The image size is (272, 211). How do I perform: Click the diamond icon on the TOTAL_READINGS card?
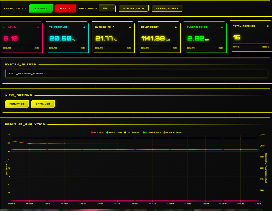click(267, 26)
